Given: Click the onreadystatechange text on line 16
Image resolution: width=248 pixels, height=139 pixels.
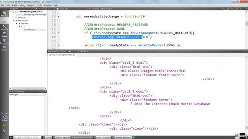Looking at the screenshot, I should [102, 16].
